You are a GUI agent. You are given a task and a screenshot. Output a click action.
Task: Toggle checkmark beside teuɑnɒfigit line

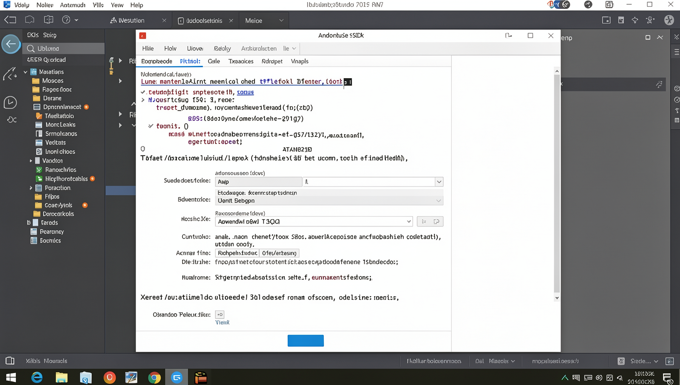(x=143, y=92)
